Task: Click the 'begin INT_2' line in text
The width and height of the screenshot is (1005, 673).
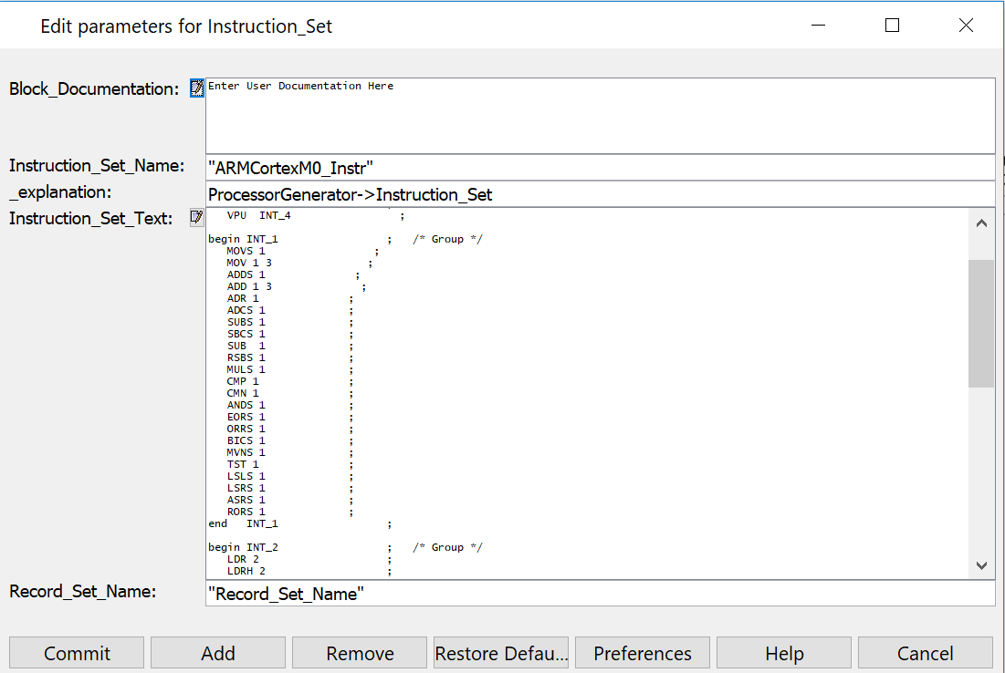Action: click(x=243, y=547)
